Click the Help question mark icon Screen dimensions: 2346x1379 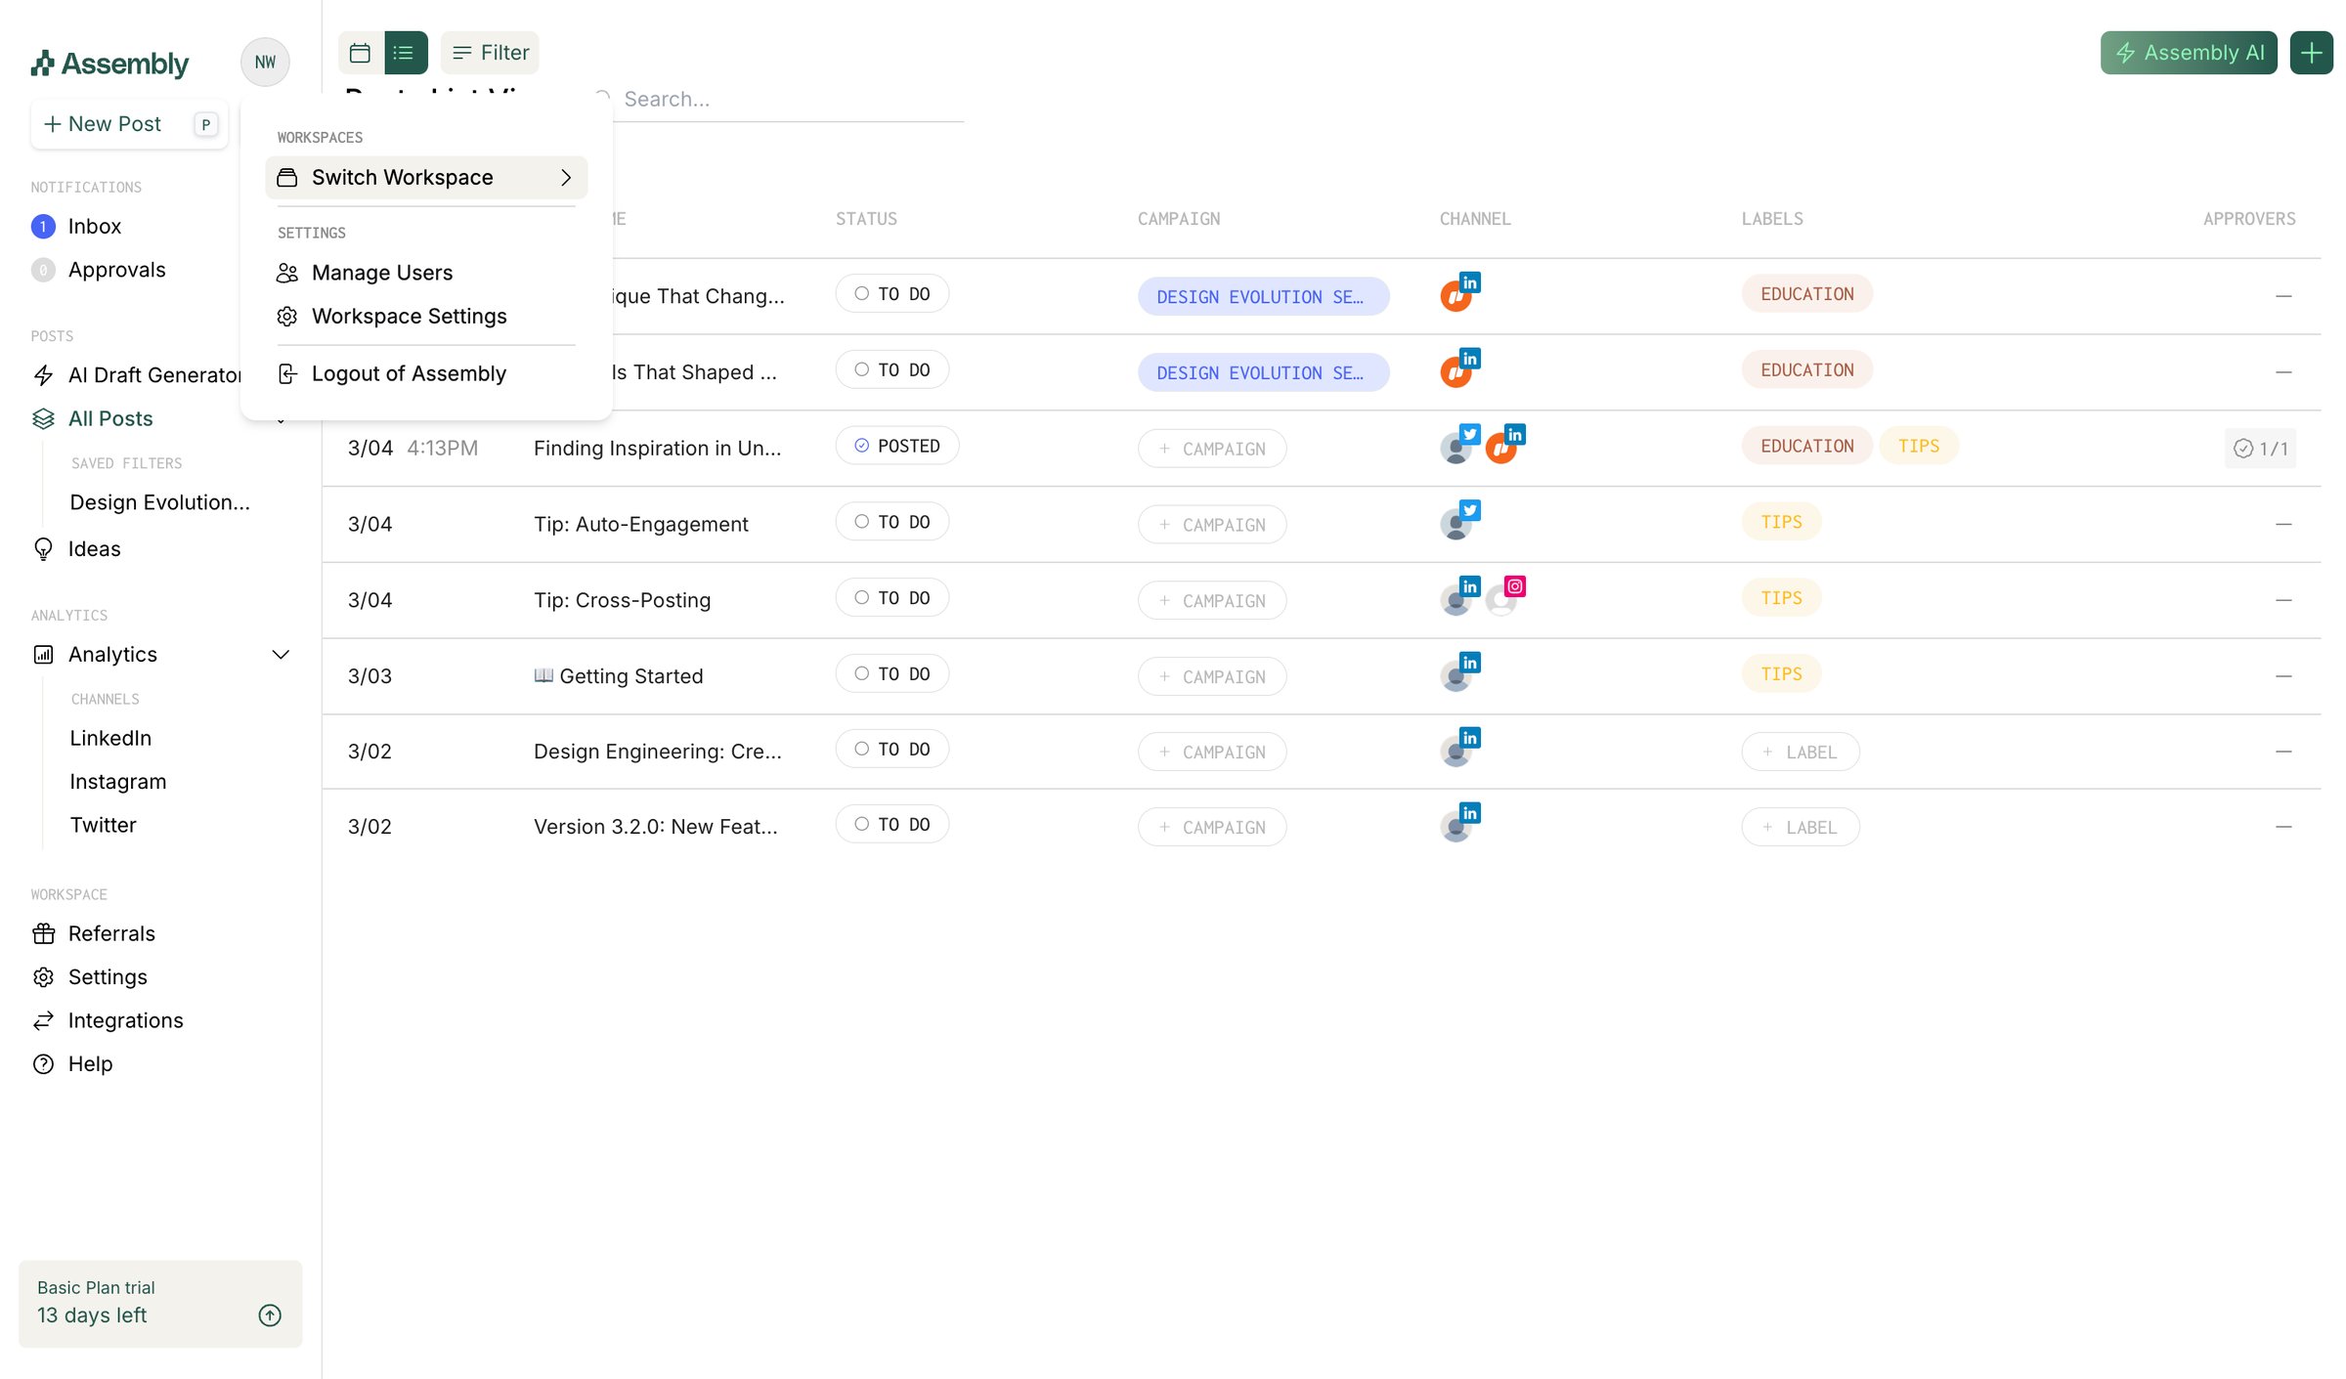click(x=43, y=1064)
